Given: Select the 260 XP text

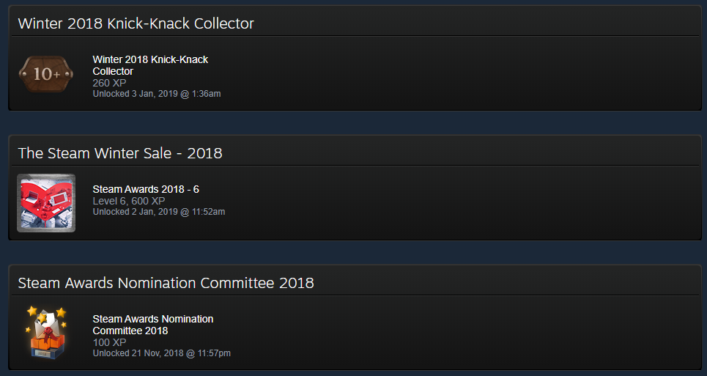Looking at the screenshot, I should pyautogui.click(x=109, y=83).
